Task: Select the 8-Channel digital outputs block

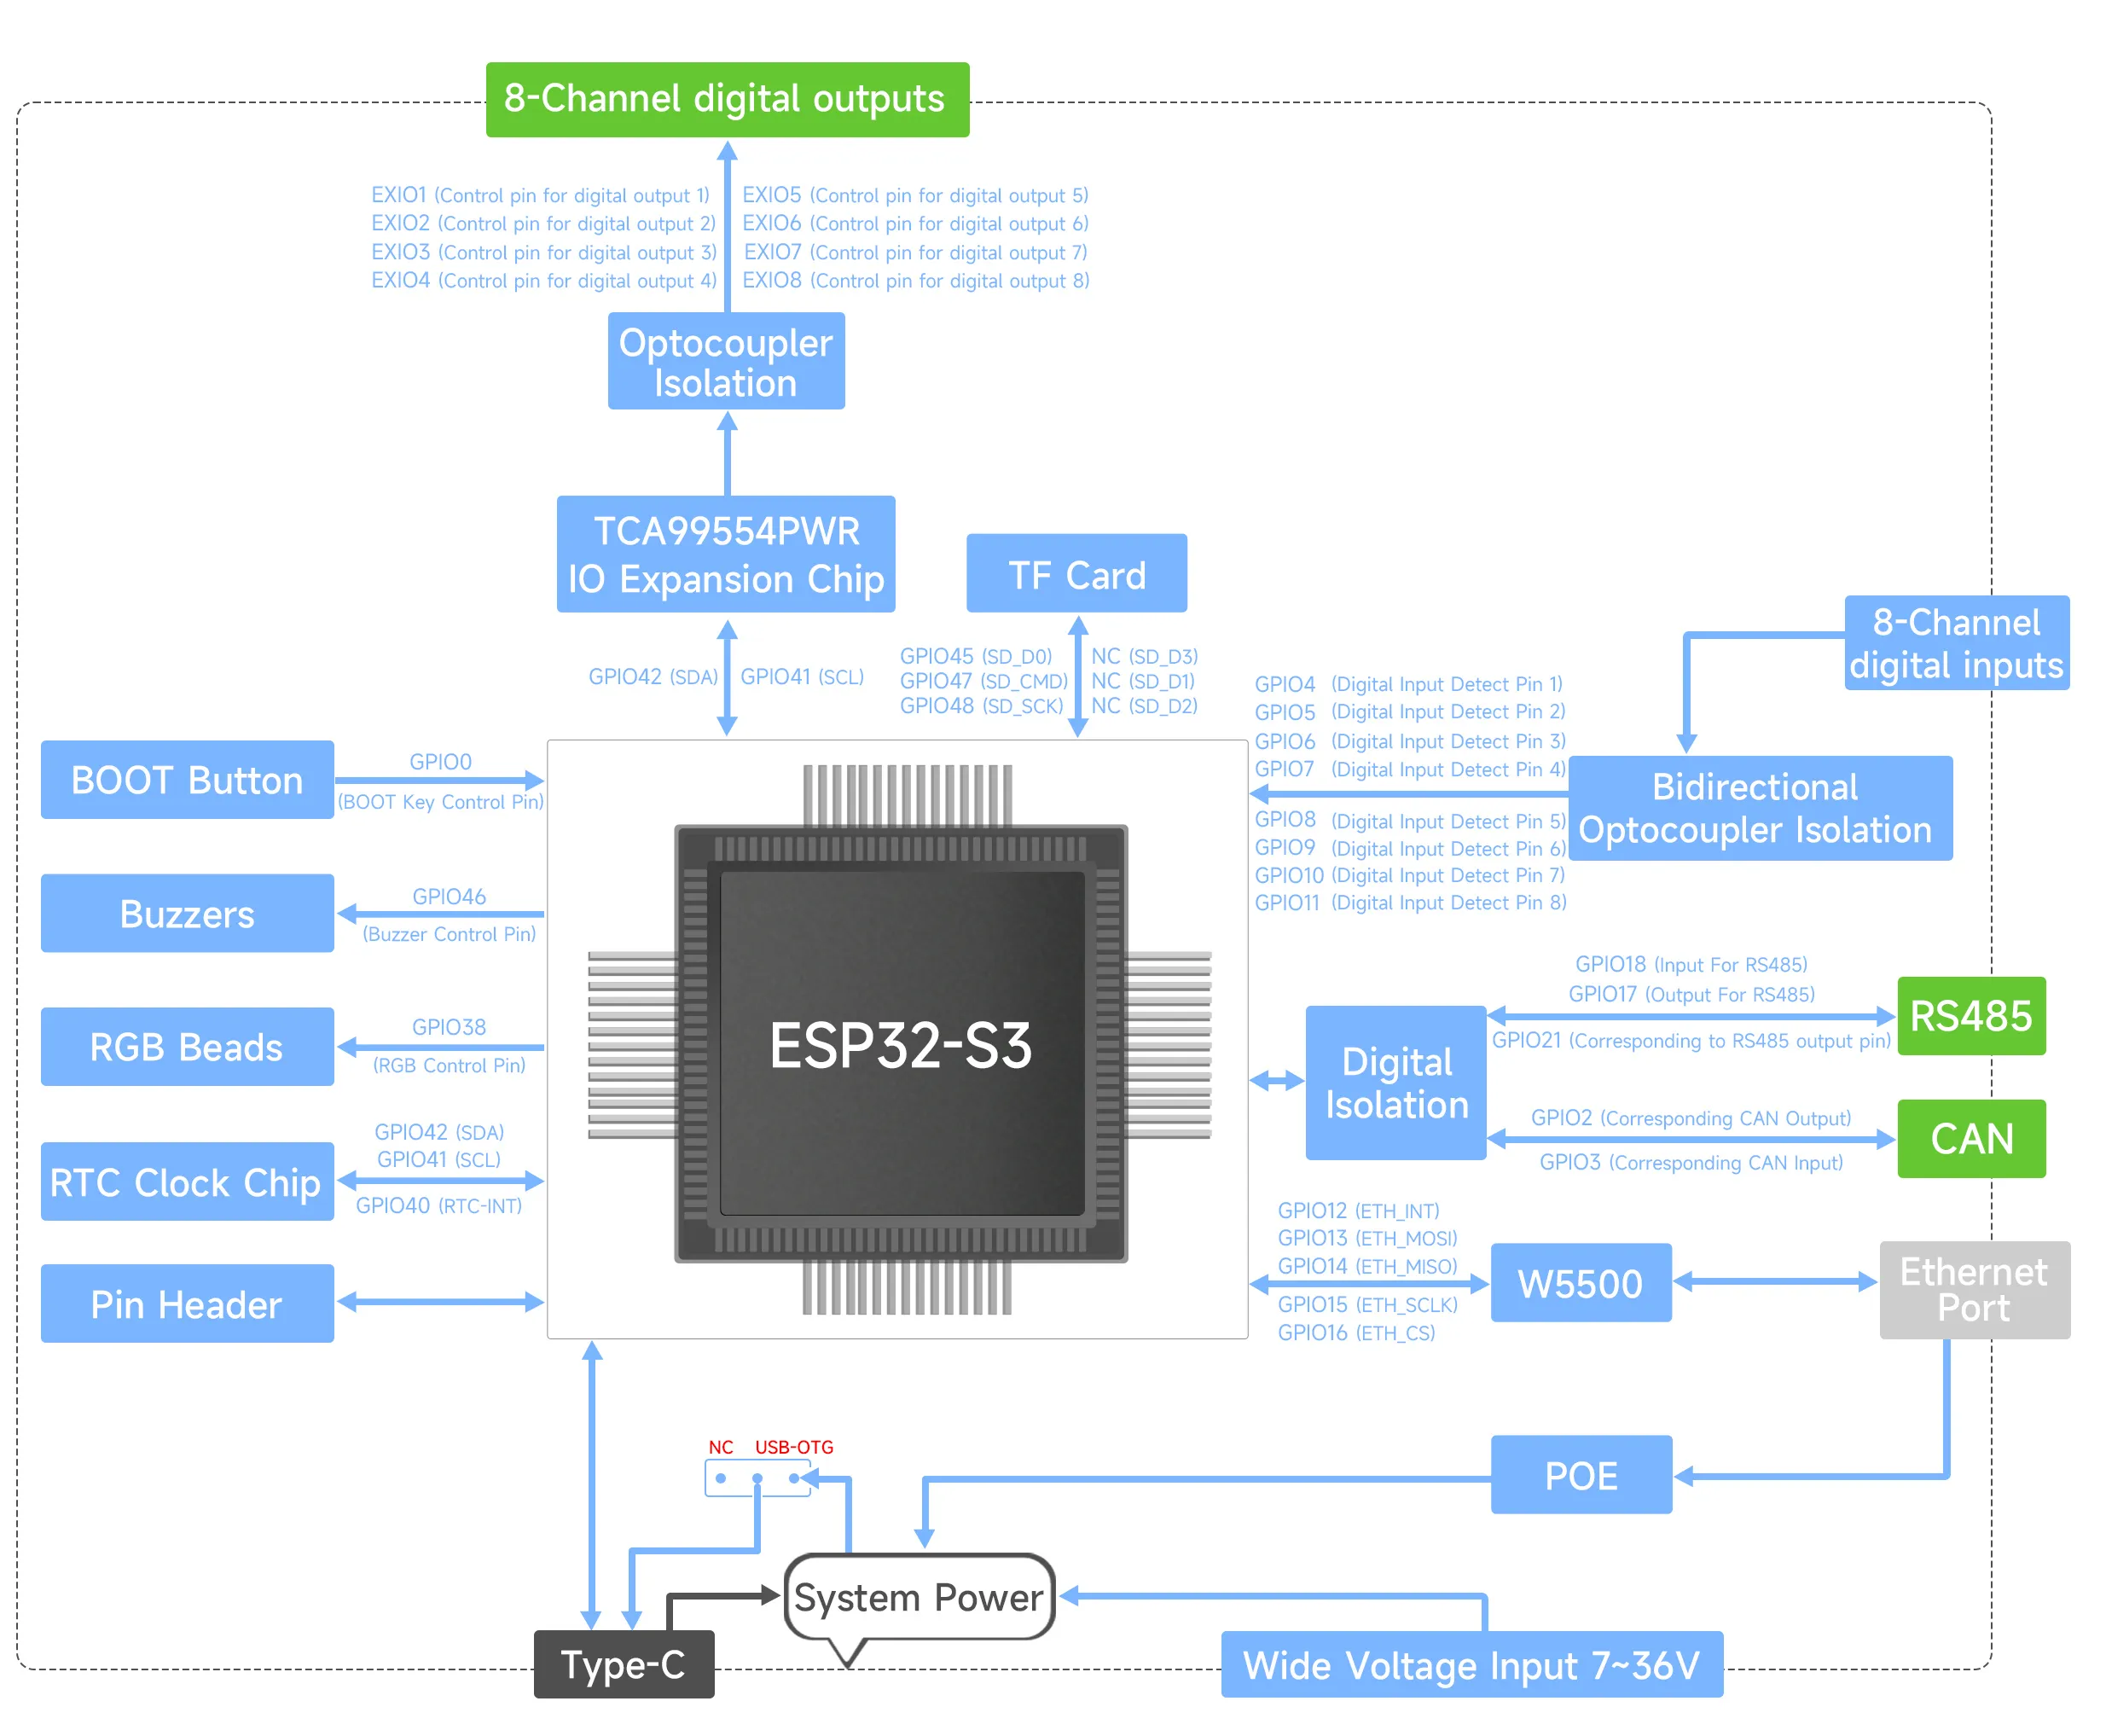Action: pos(727,99)
